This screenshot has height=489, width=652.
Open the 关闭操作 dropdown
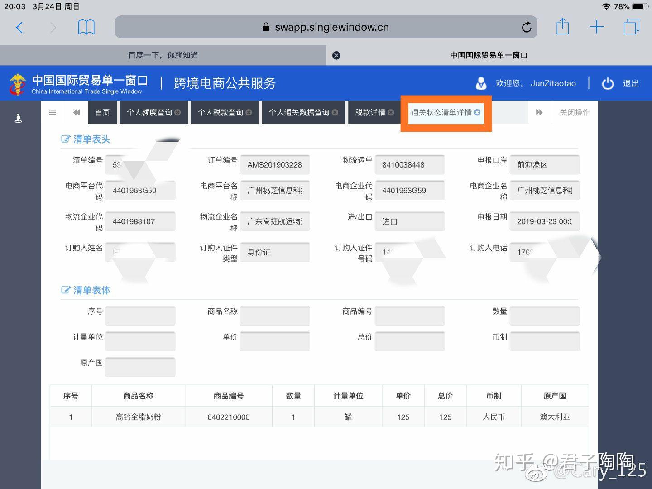click(x=575, y=112)
